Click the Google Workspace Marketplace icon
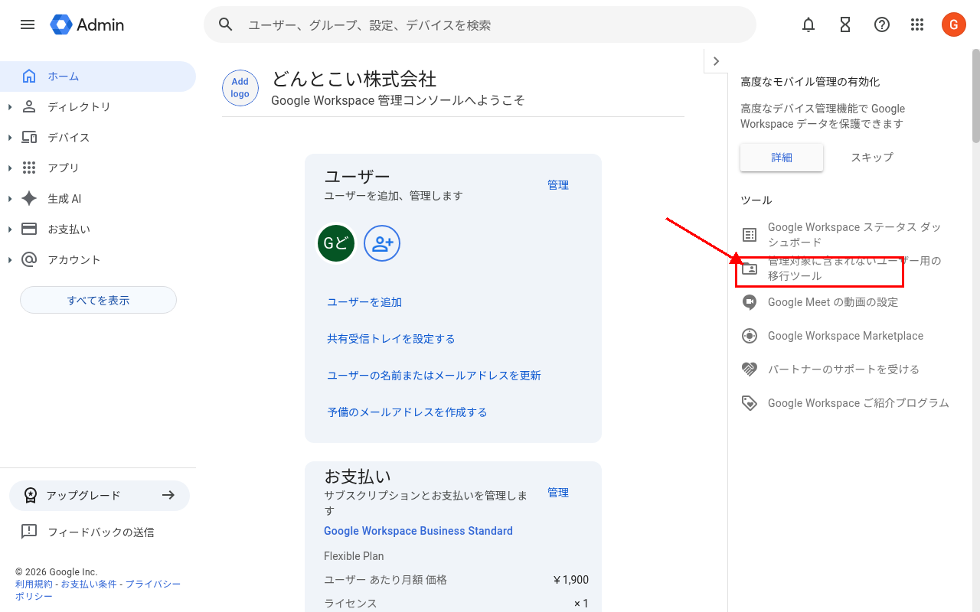Viewport: 980px width, 612px height. (x=750, y=335)
